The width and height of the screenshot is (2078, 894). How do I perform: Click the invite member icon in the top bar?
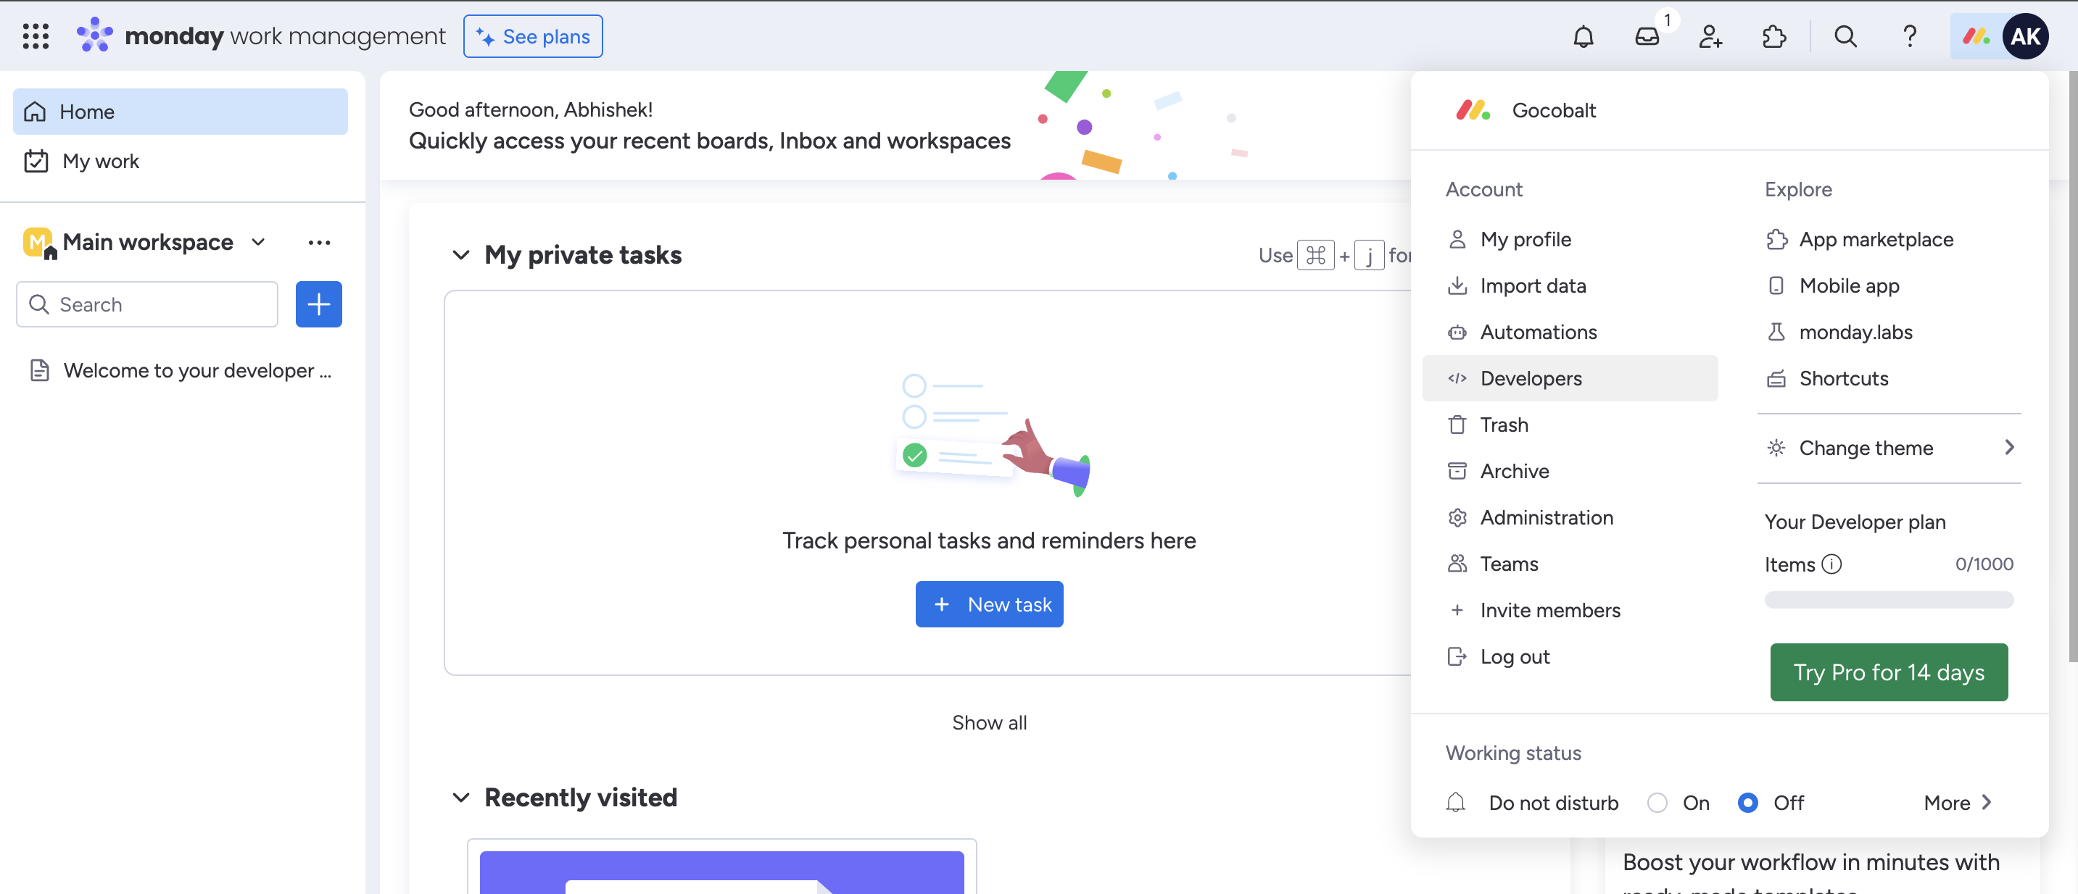[1710, 36]
